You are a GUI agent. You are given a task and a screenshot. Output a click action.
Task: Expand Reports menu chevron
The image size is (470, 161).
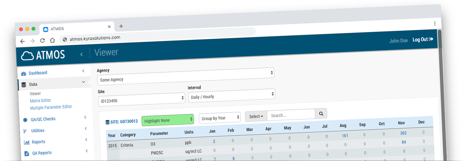pos(86,140)
